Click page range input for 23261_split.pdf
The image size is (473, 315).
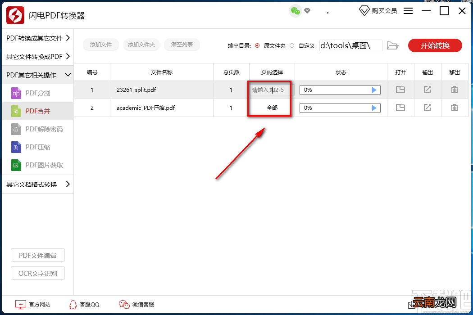(272, 90)
